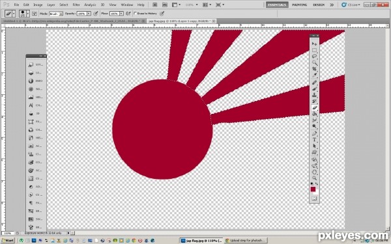Open the Flow slider dropdown arrow
The image size is (391, 244).
click(121, 14)
